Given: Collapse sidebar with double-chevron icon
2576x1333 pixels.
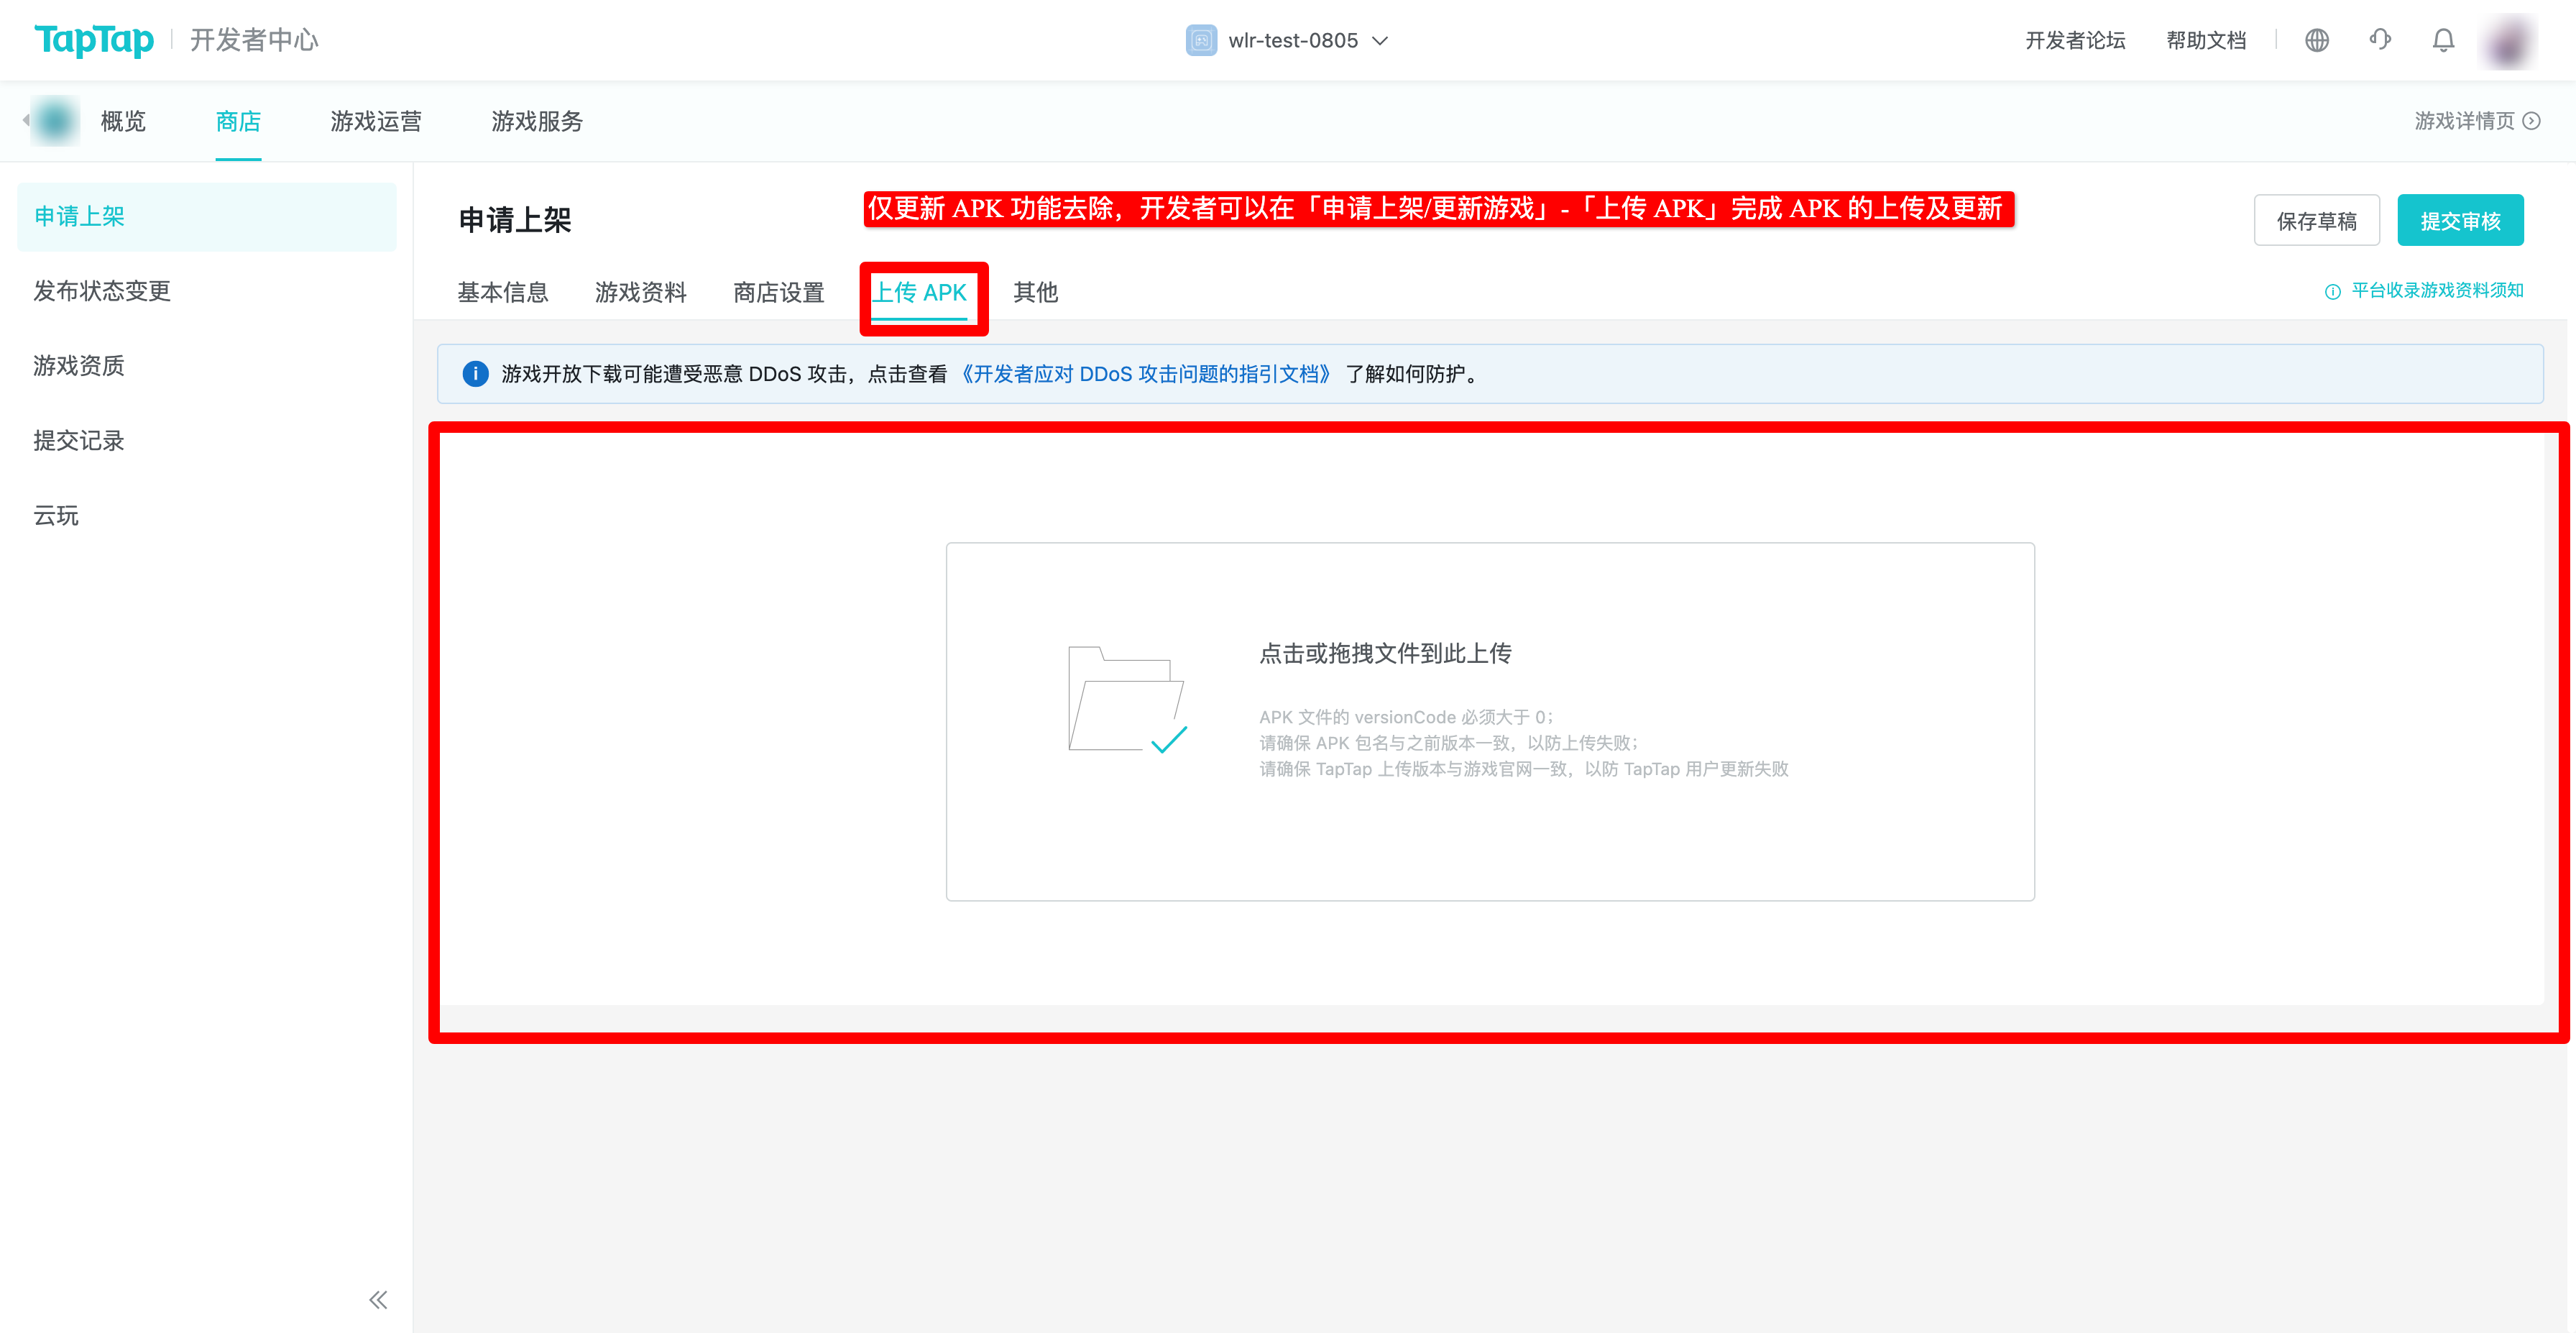Looking at the screenshot, I should [378, 1299].
